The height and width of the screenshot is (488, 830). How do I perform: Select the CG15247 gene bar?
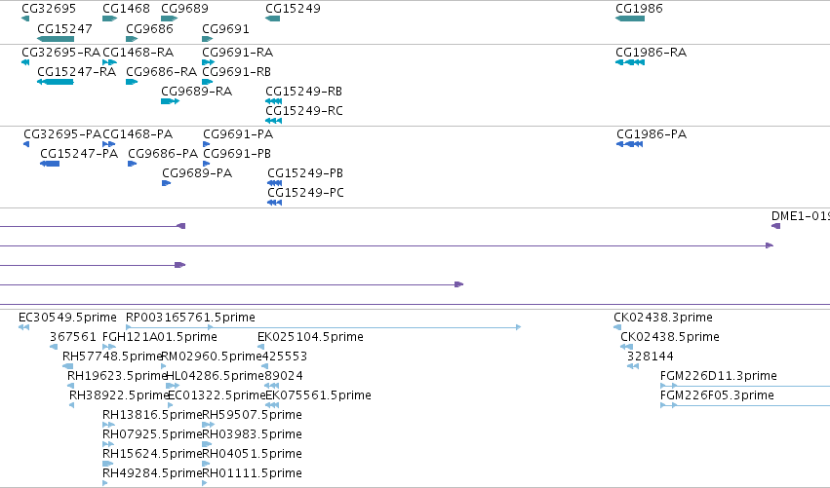[56, 39]
